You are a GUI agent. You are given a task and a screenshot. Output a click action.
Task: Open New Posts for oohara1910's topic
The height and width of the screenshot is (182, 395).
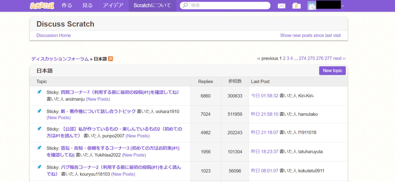[x=59, y=117]
